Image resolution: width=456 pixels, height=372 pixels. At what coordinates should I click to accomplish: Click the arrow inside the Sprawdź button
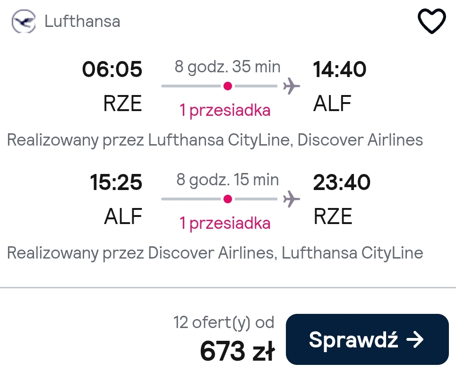point(415,339)
